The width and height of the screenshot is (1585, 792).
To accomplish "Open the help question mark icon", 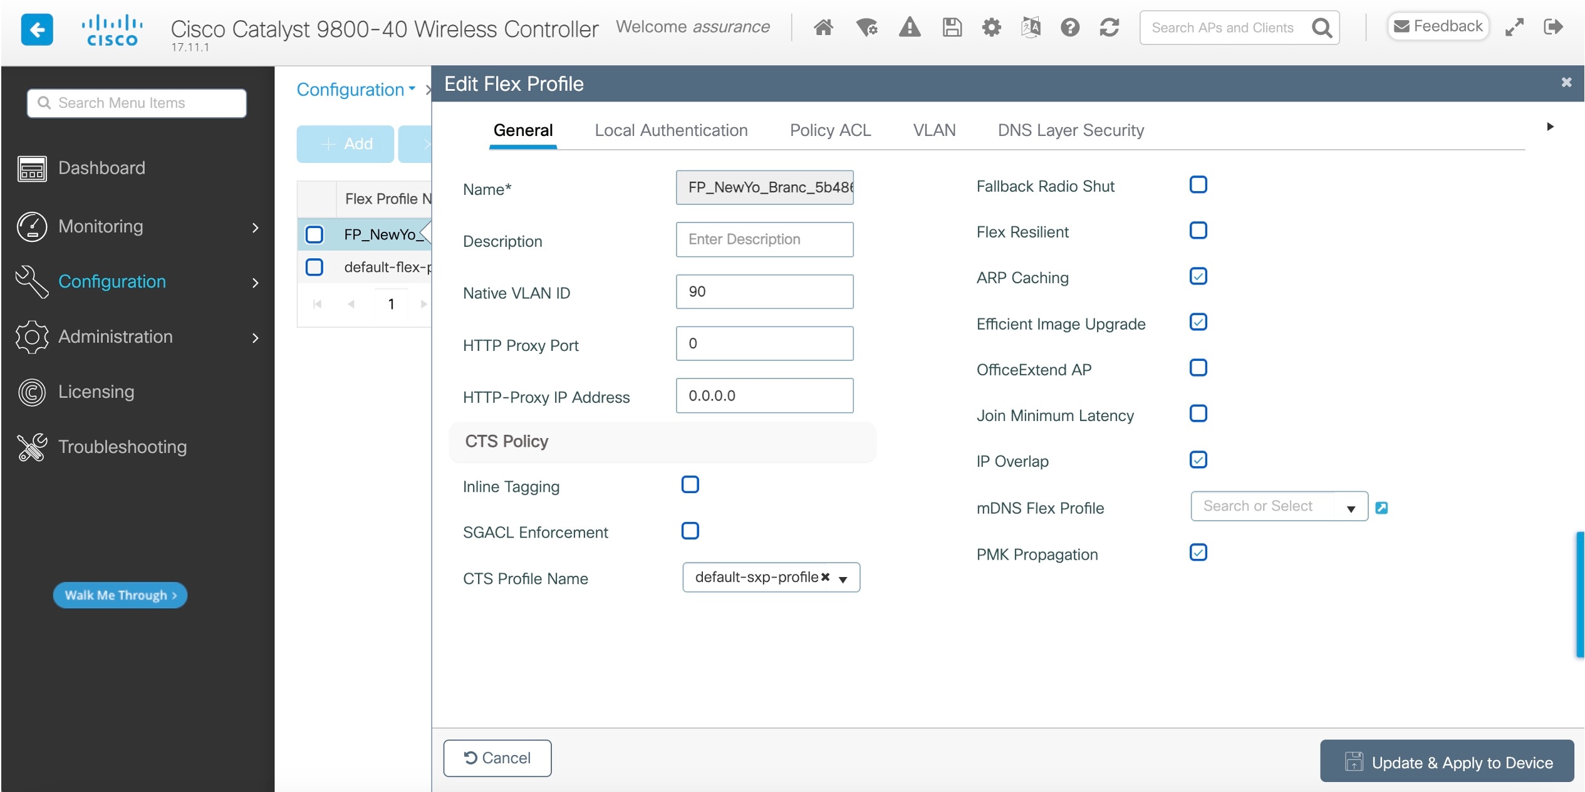I will [1069, 28].
